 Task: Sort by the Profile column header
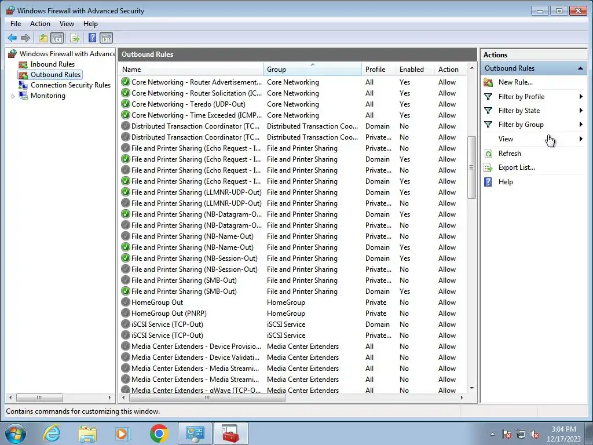pos(379,70)
